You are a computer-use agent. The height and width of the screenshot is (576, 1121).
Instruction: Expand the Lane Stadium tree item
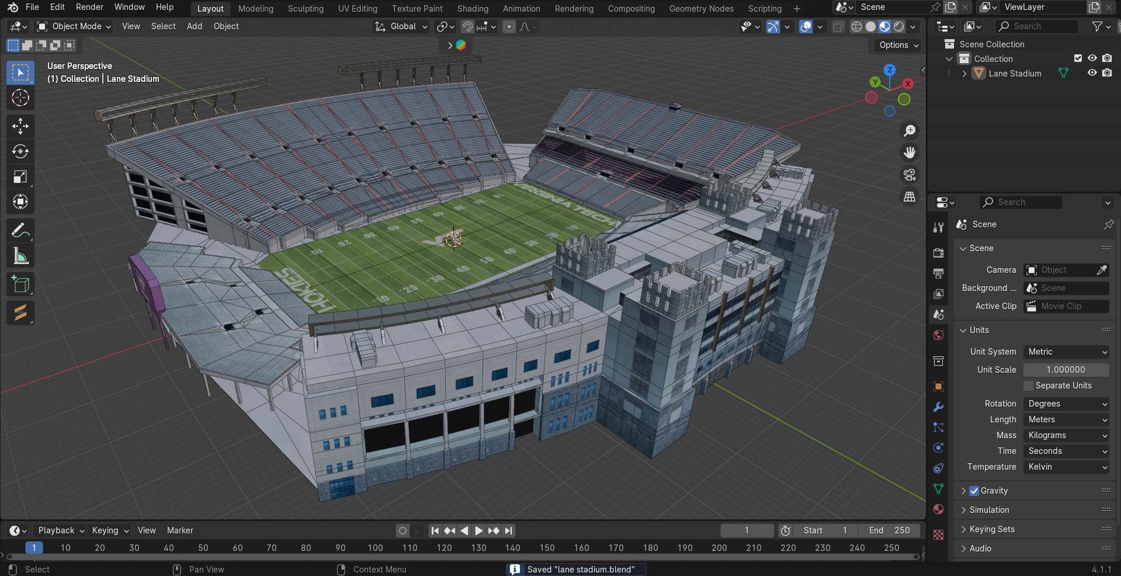point(964,74)
